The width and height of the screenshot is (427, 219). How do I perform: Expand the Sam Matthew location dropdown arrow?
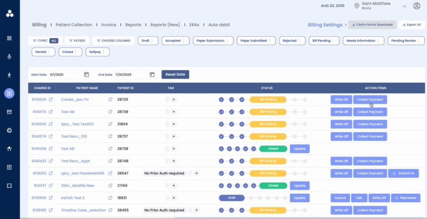point(404,6)
